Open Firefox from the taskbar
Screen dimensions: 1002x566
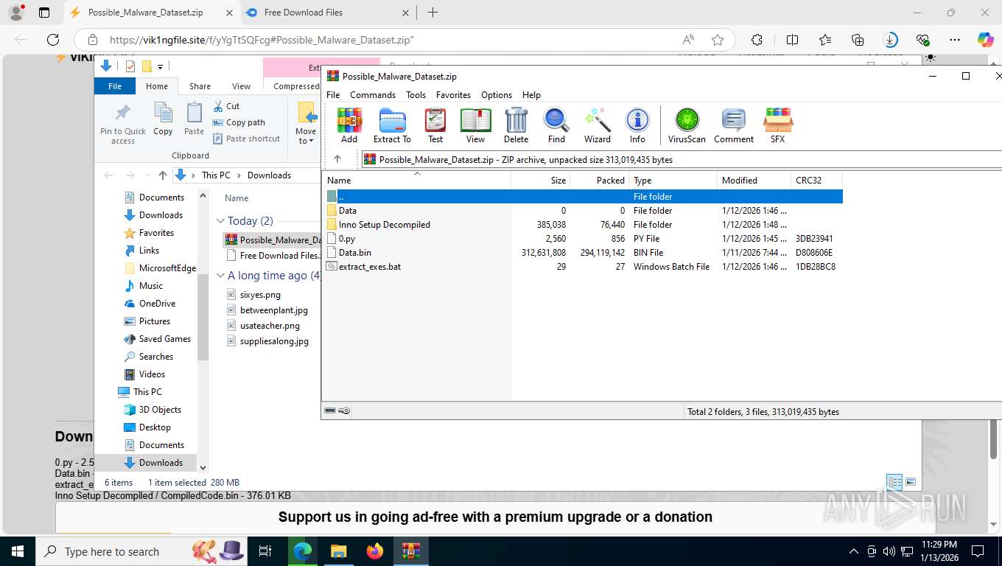tap(375, 551)
